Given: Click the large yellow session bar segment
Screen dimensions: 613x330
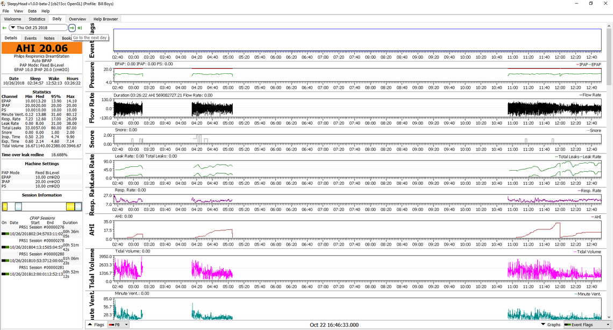Looking at the screenshot, I should (70, 206).
